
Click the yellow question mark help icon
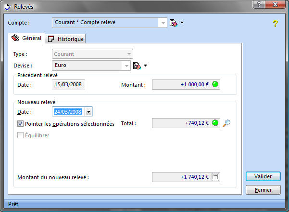point(275,24)
